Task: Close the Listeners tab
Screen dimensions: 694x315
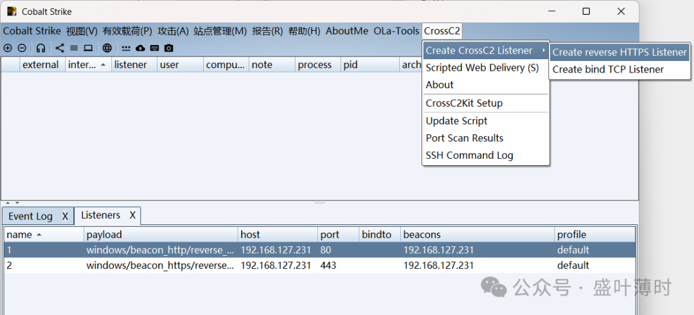Action: [132, 215]
